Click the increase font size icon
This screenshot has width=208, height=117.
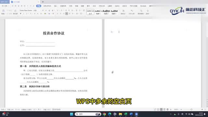[43, 10]
